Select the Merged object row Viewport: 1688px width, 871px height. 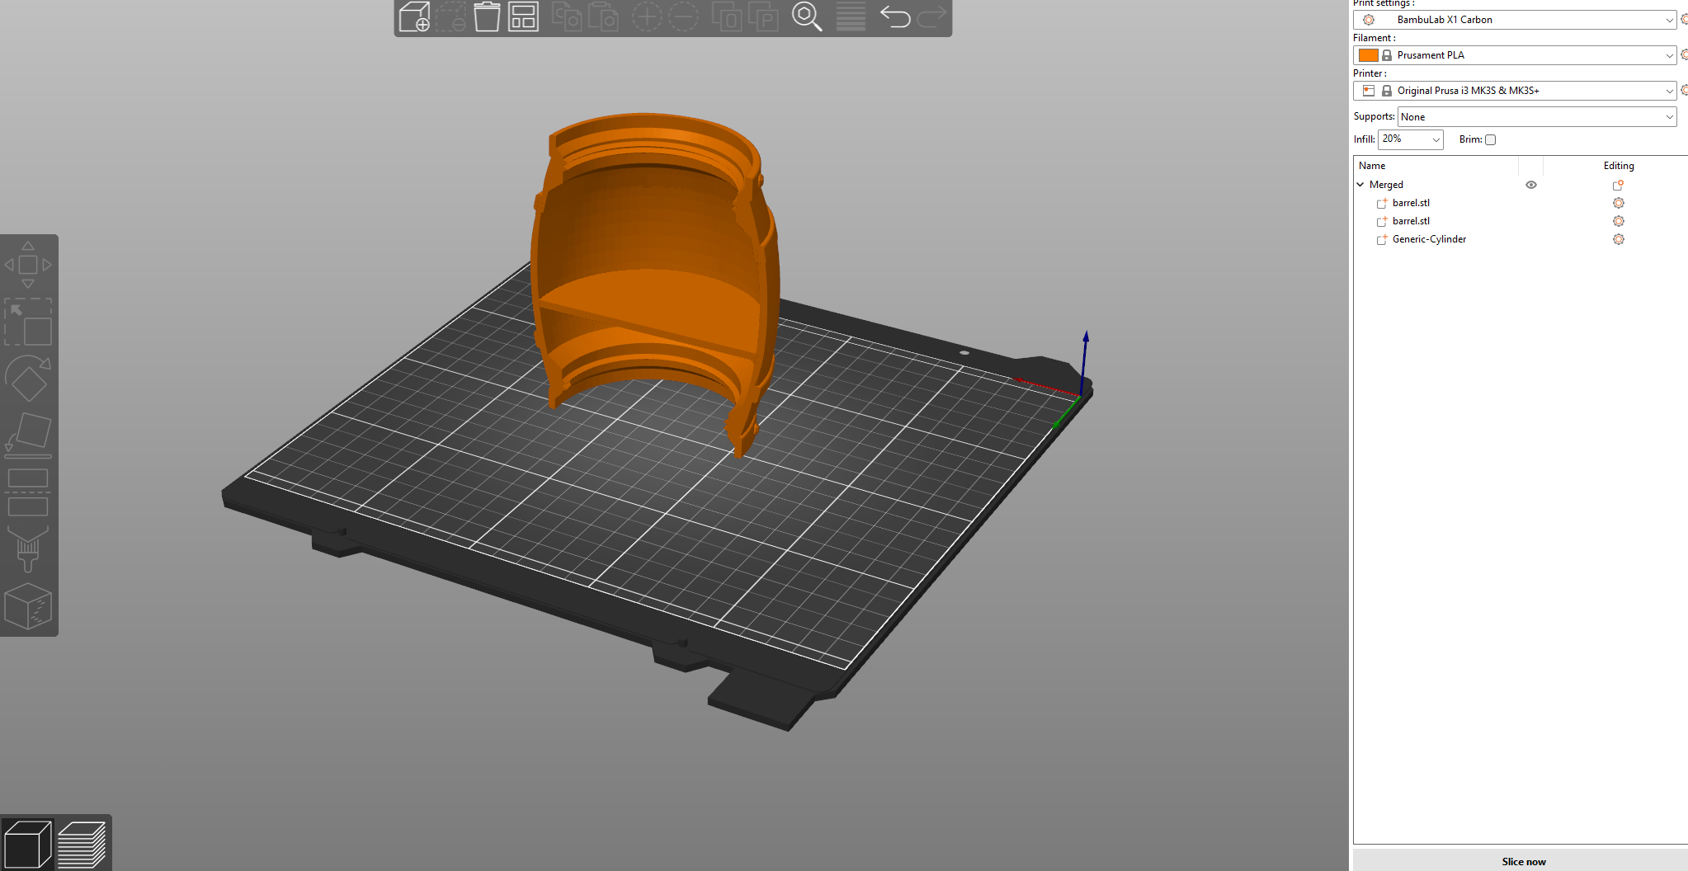1386,185
